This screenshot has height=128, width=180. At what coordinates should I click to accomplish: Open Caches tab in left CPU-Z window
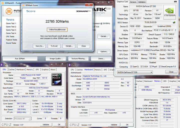click(x=11, y=70)
